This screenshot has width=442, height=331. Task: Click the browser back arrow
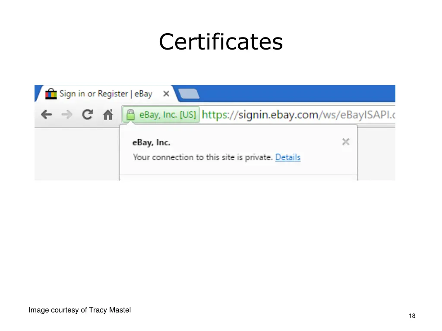[x=46, y=115]
